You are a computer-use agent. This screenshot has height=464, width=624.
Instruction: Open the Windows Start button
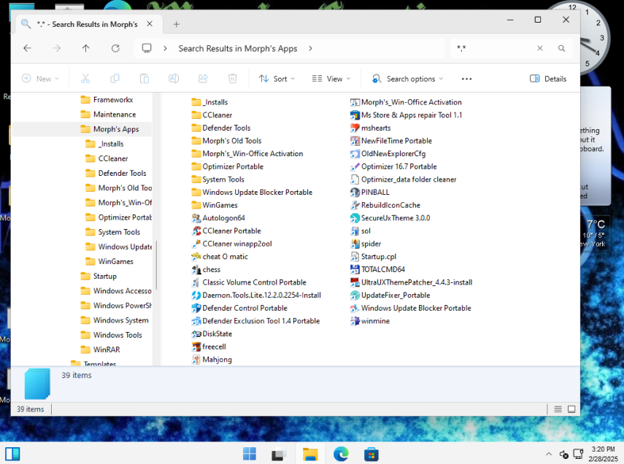point(250,454)
